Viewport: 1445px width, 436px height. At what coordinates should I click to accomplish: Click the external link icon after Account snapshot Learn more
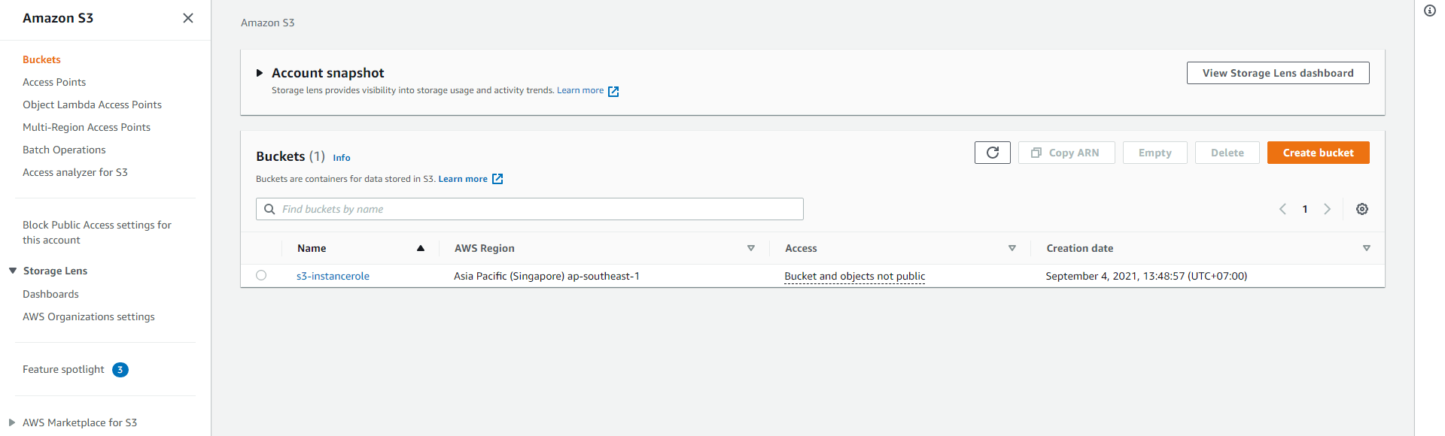[x=613, y=91]
